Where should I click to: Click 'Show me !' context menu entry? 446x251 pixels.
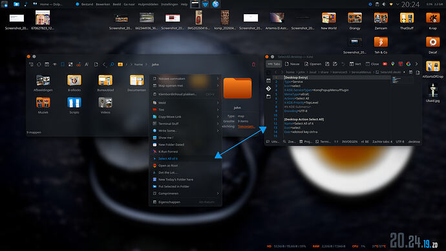pyautogui.click(x=185, y=138)
